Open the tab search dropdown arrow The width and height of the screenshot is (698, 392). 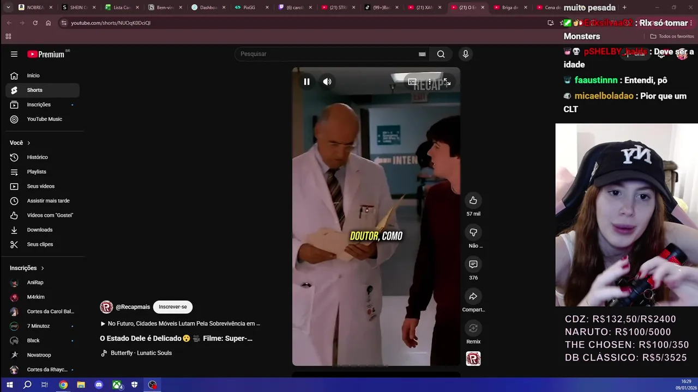8,8
